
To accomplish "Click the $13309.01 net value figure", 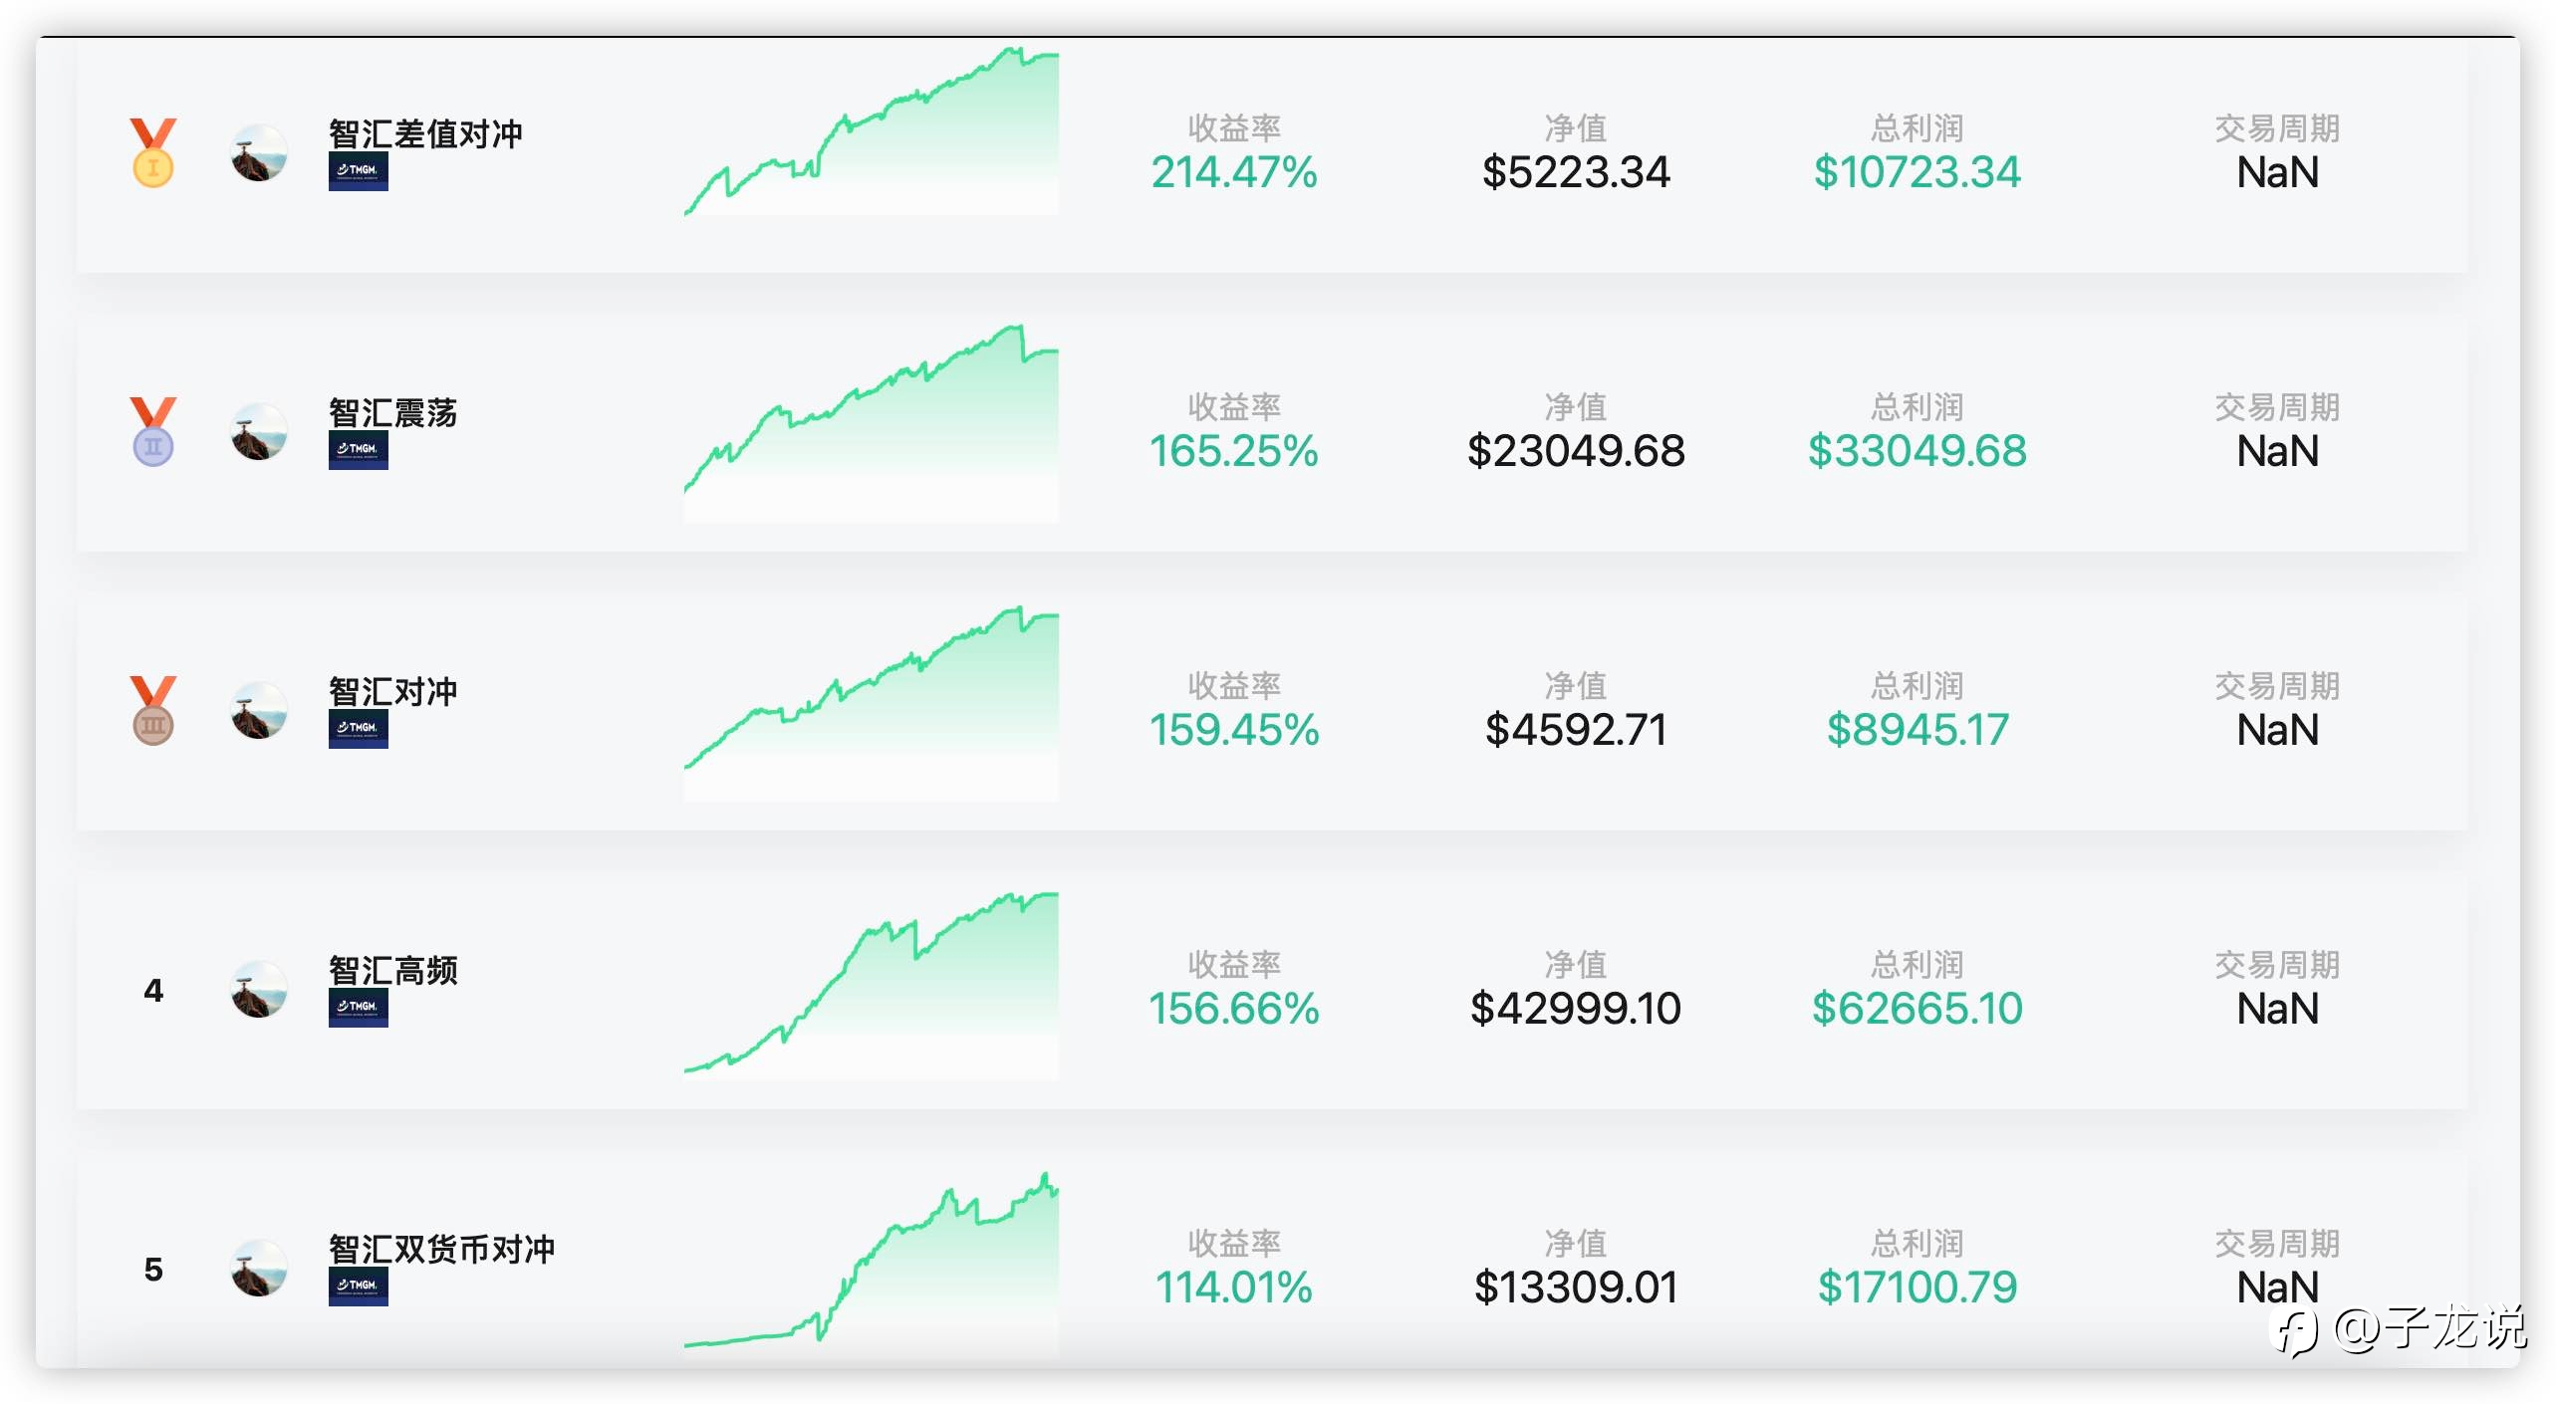I will [x=1576, y=1287].
